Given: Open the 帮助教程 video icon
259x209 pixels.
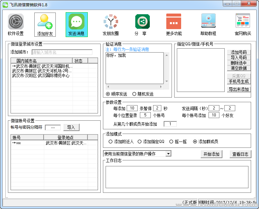Looking at the screenshot, I should (208, 22).
